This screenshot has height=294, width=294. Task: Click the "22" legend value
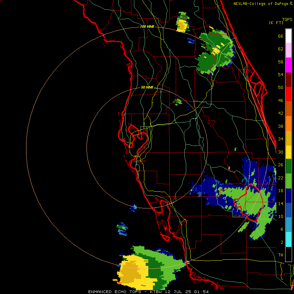coord(281,178)
